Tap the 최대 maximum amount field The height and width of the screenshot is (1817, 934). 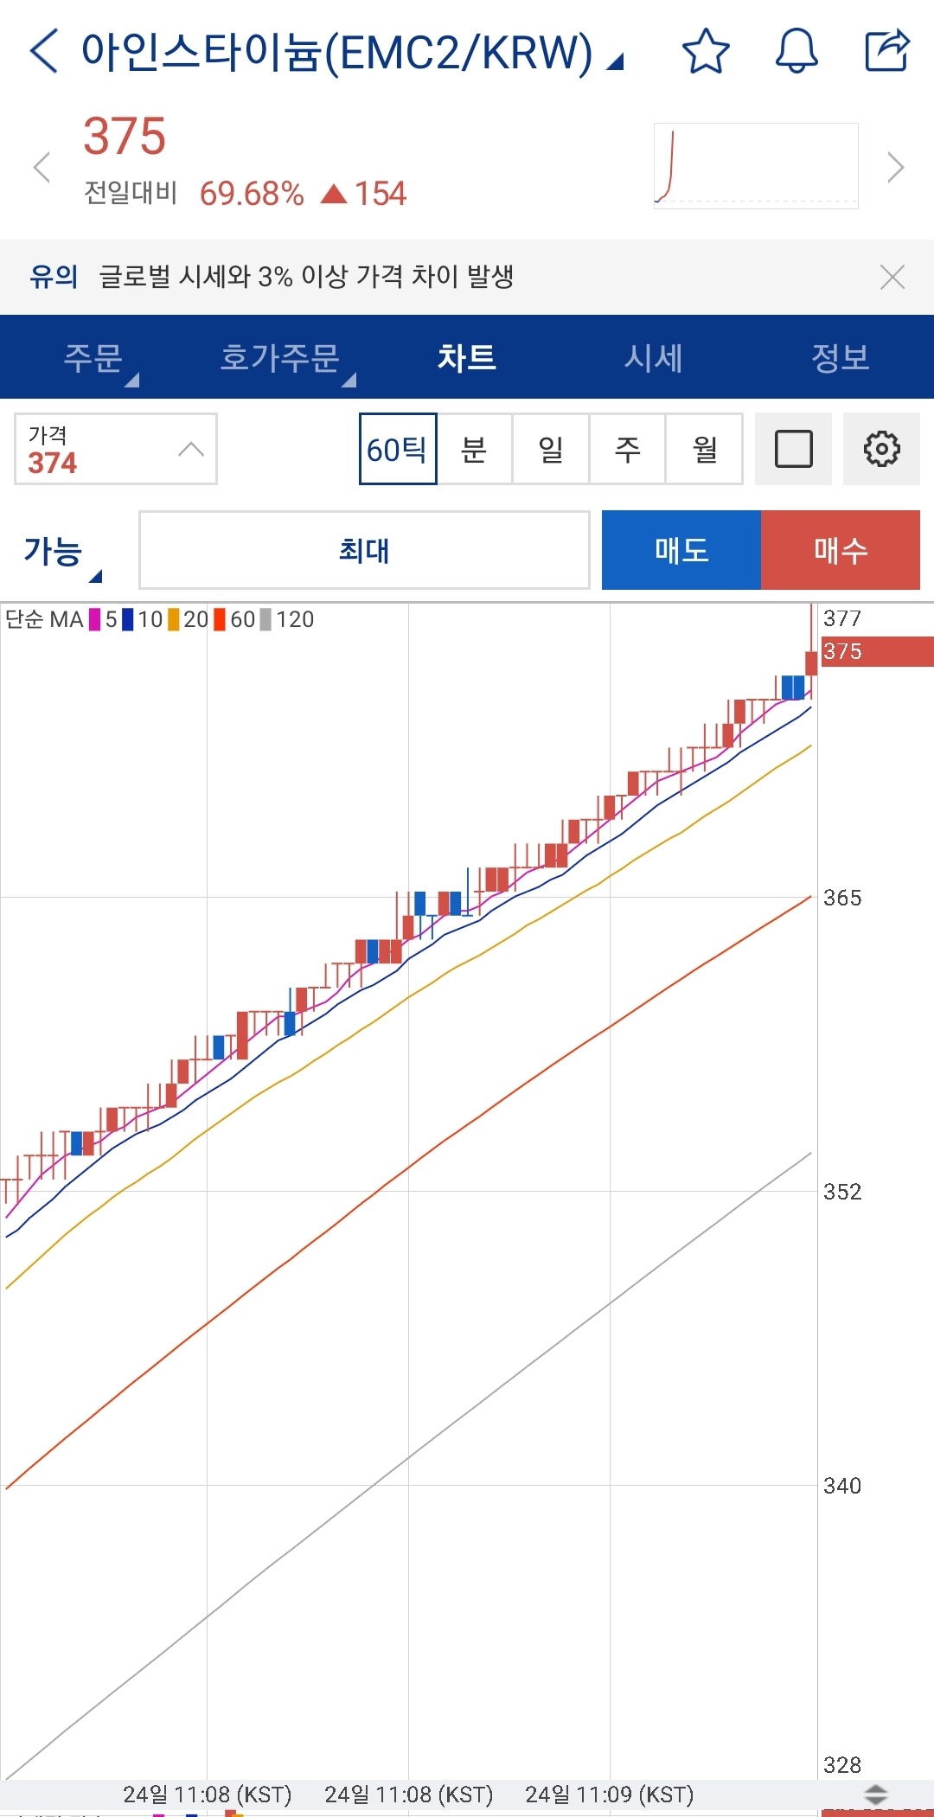pos(364,550)
